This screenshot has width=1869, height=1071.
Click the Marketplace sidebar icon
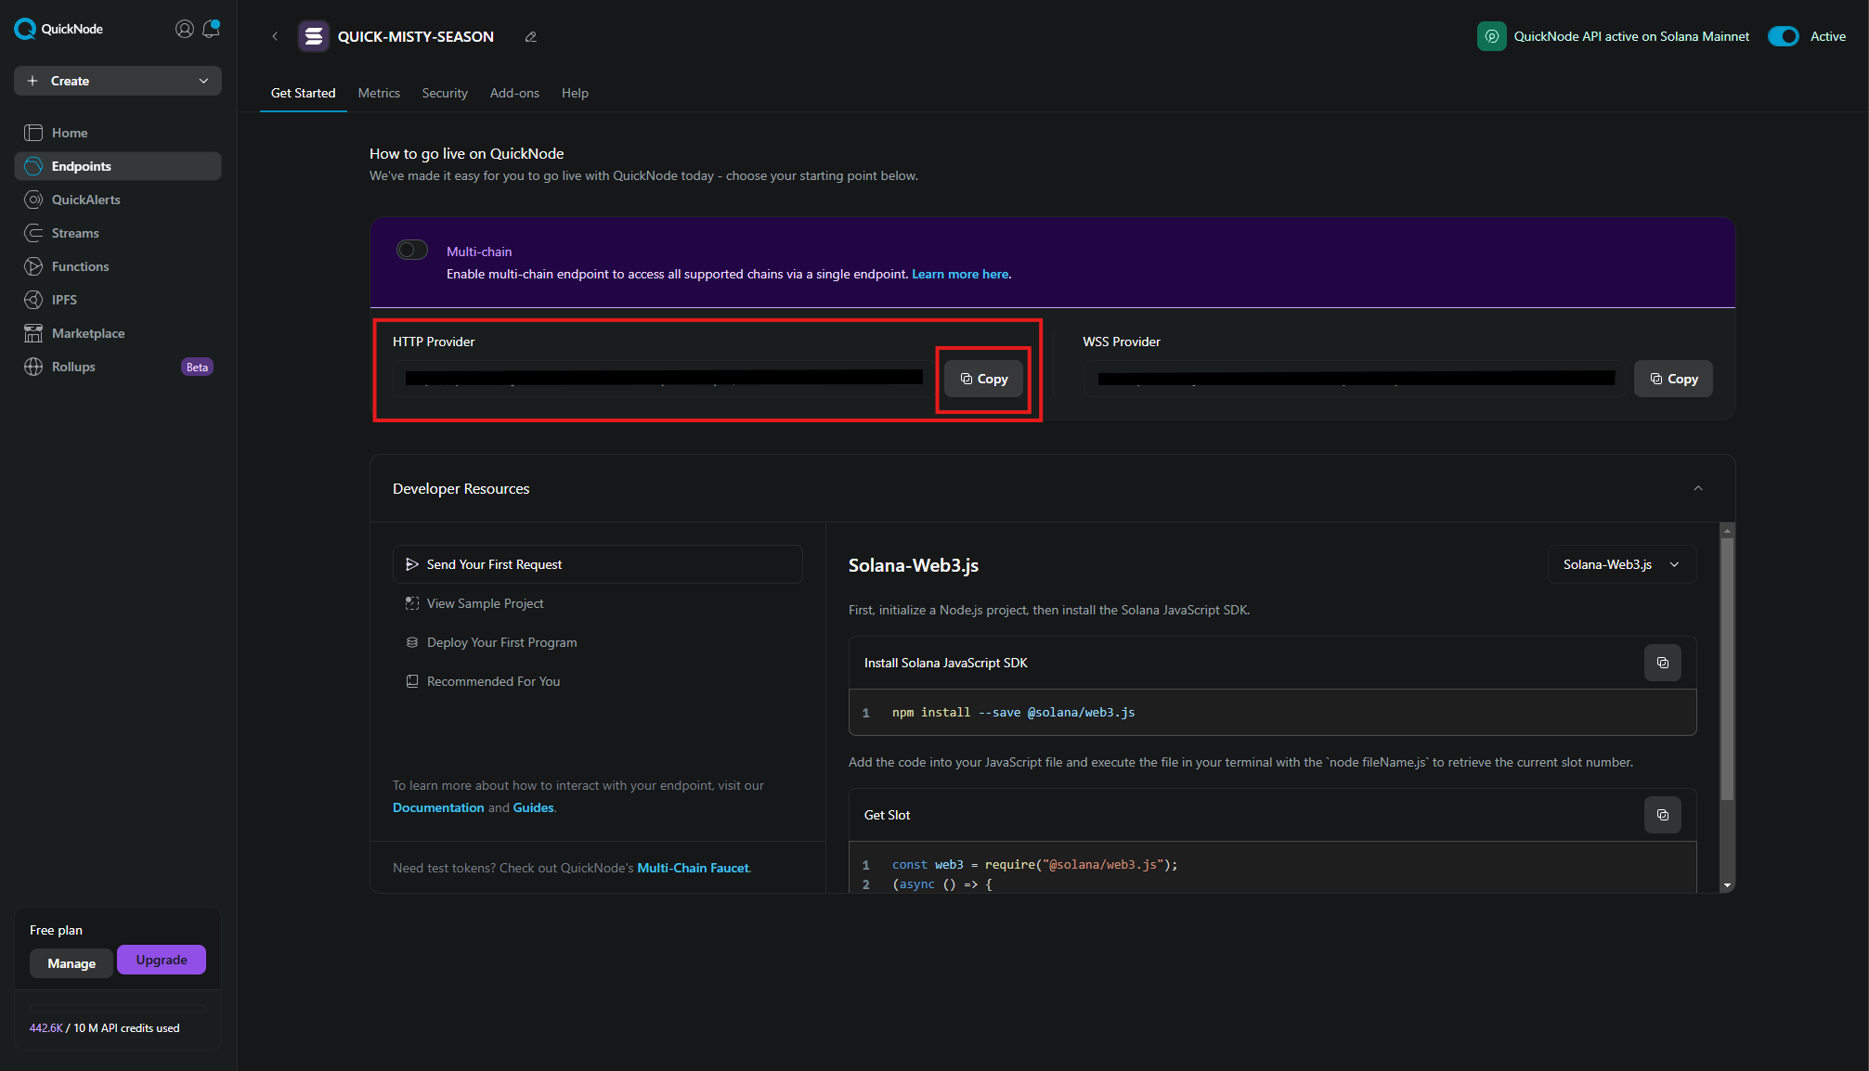pos(33,333)
